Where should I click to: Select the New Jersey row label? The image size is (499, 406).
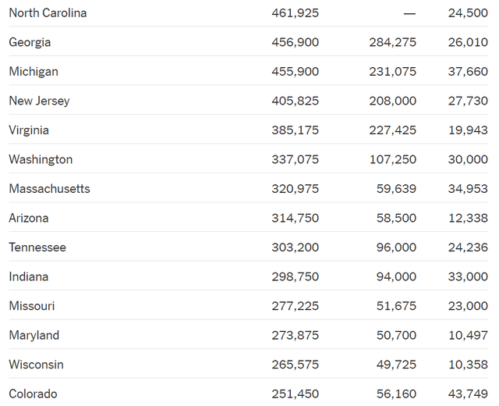(39, 101)
